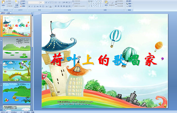
Task: Toggle Justify text alignment
Action: 64,6
